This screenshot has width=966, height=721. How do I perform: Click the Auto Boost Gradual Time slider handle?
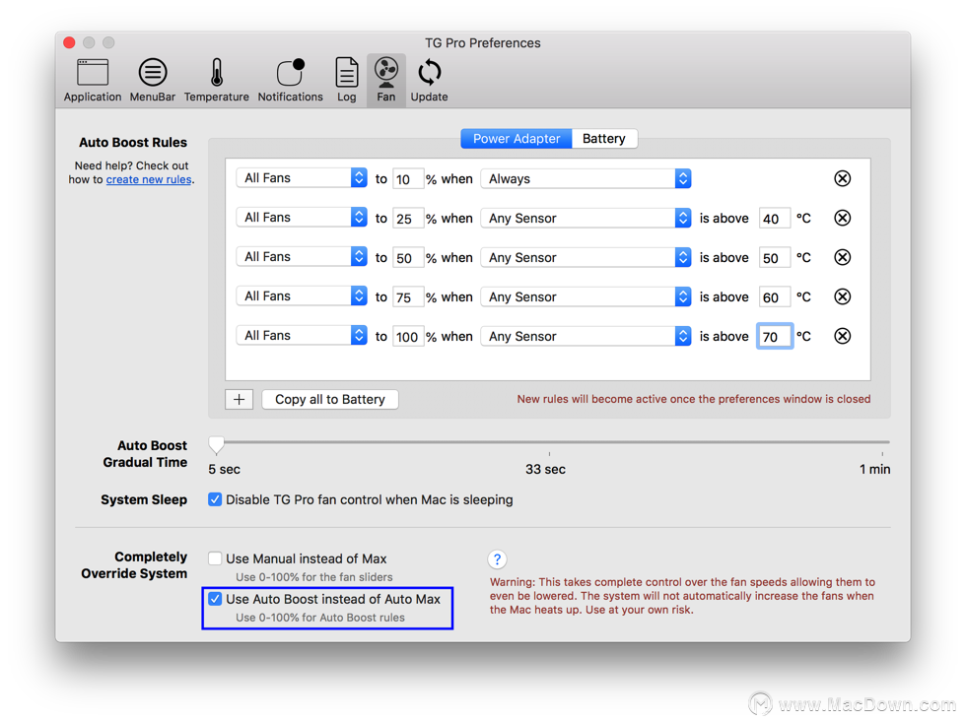(x=216, y=444)
